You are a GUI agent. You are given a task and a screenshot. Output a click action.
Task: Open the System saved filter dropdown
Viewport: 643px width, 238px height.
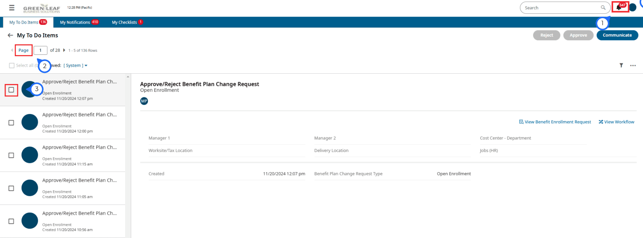coord(75,66)
